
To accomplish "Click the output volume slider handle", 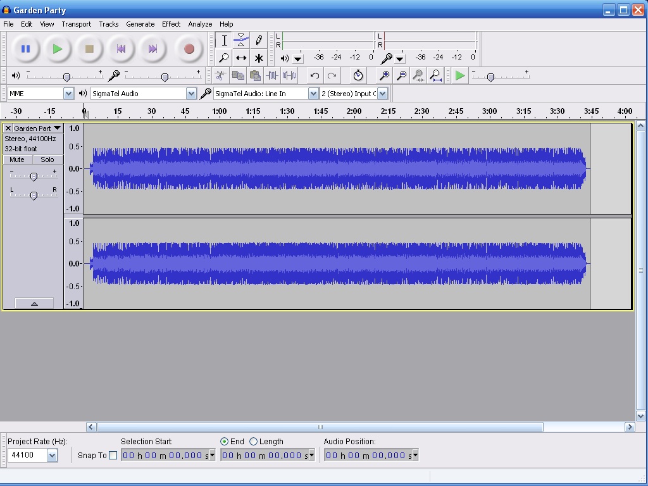I will (66, 77).
